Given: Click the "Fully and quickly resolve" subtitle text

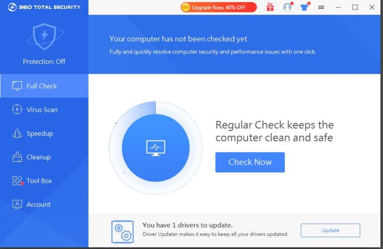Looking at the screenshot, I should pos(212,52).
